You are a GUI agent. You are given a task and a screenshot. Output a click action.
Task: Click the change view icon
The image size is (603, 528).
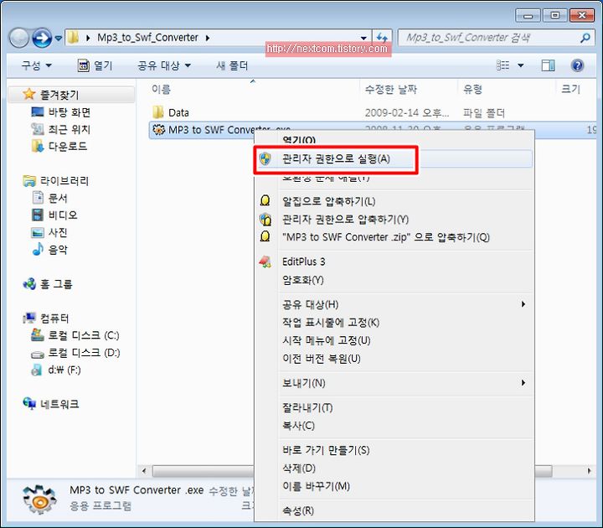[503, 65]
